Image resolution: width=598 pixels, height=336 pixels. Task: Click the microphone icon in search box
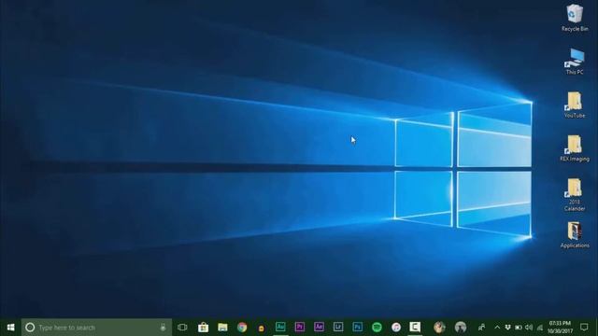[163, 328]
